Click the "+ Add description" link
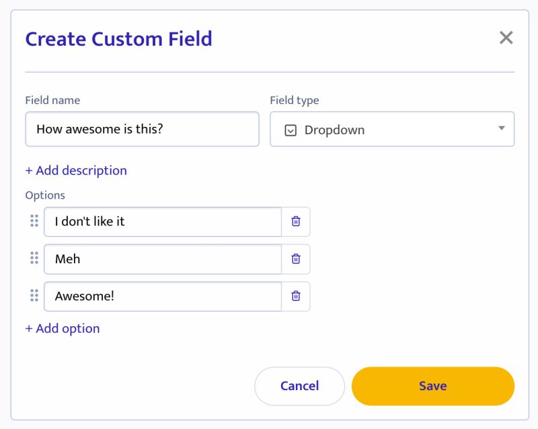Viewport: 538px width, 429px height. (x=76, y=171)
